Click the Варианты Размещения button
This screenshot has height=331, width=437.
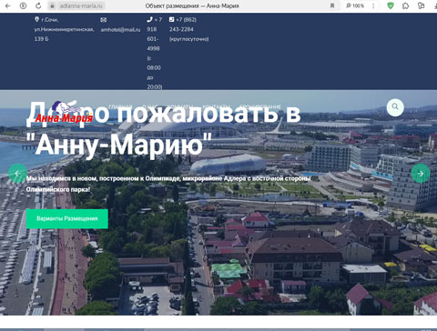(x=67, y=218)
